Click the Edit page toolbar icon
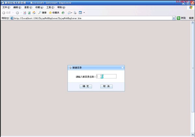The height and width of the screenshot is (137, 195). point(81,13)
